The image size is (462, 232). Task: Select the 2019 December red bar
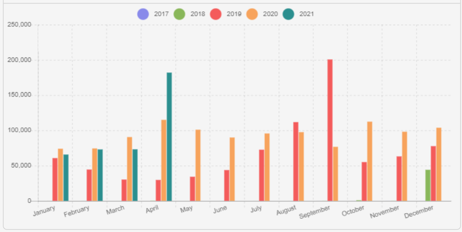433,174
